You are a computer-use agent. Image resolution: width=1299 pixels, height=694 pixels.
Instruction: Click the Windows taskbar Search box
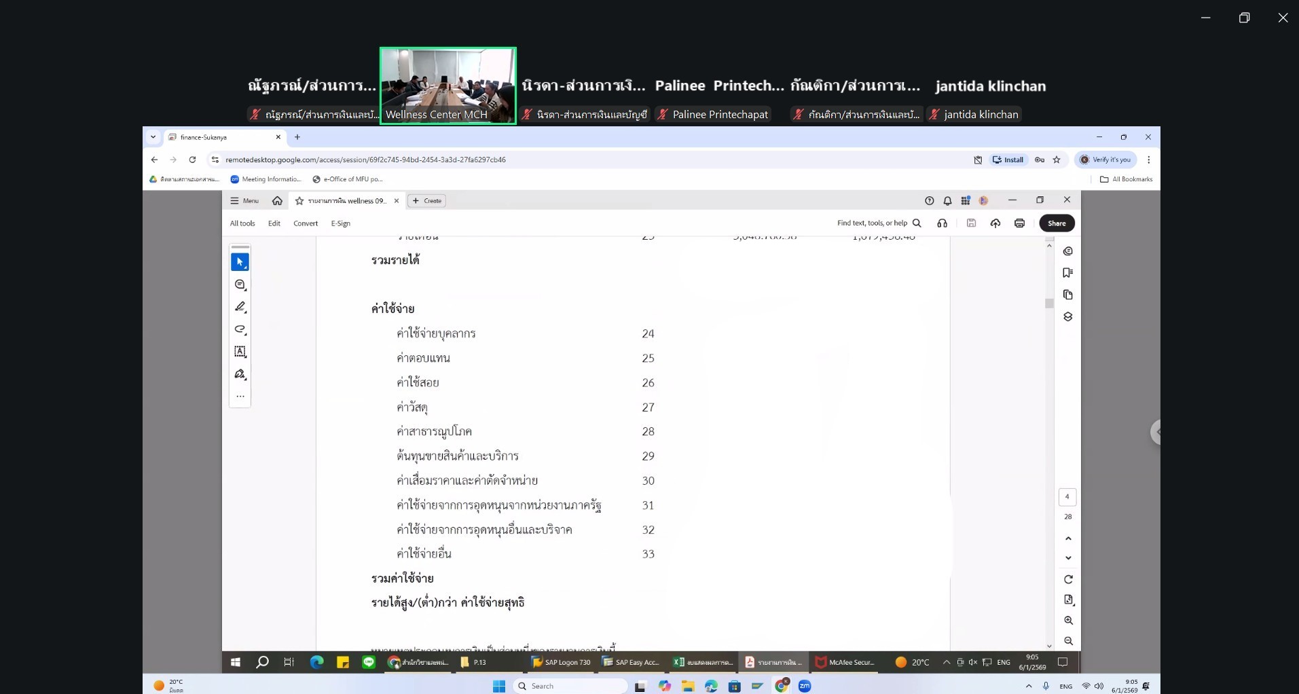tap(570, 686)
